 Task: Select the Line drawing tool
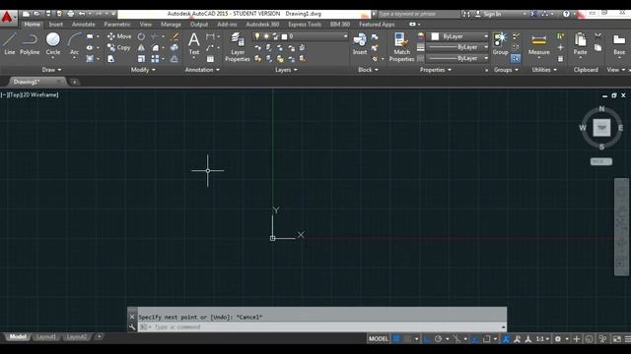[x=10, y=43]
